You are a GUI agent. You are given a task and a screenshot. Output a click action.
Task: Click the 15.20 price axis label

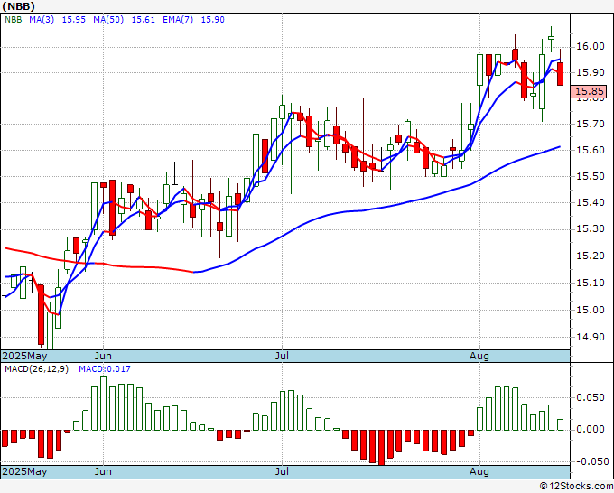point(591,256)
